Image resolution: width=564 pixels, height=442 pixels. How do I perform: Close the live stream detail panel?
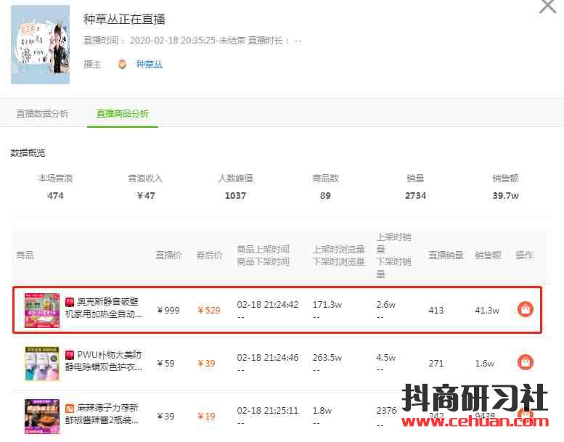tap(547, 7)
